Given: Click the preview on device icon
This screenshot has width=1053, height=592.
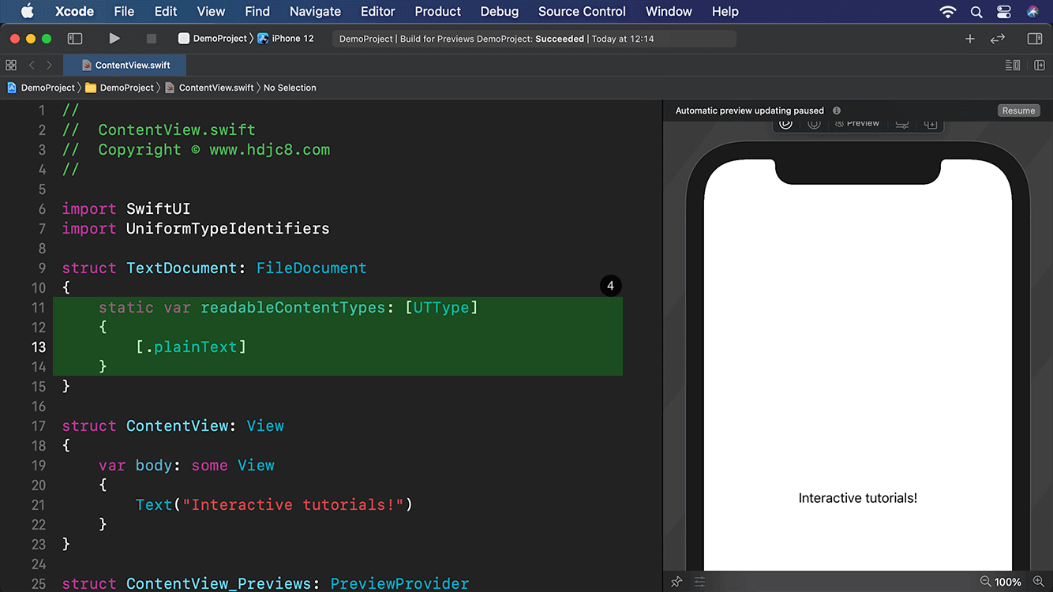Looking at the screenshot, I should (814, 124).
